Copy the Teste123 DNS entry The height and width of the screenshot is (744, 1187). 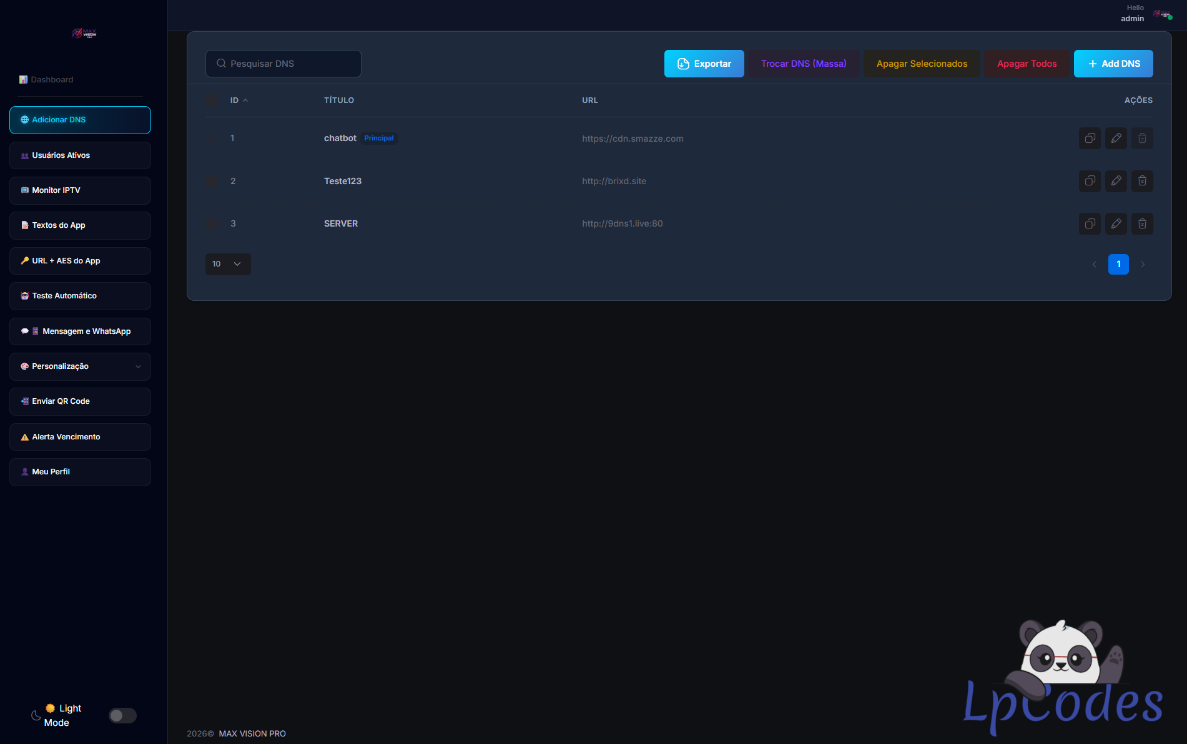coord(1090,181)
